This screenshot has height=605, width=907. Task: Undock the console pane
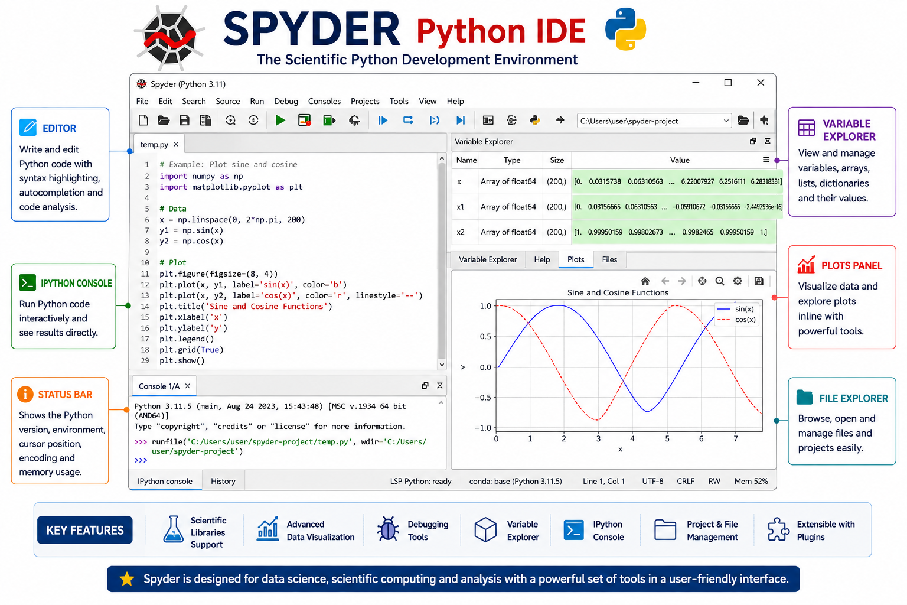pyautogui.click(x=425, y=386)
